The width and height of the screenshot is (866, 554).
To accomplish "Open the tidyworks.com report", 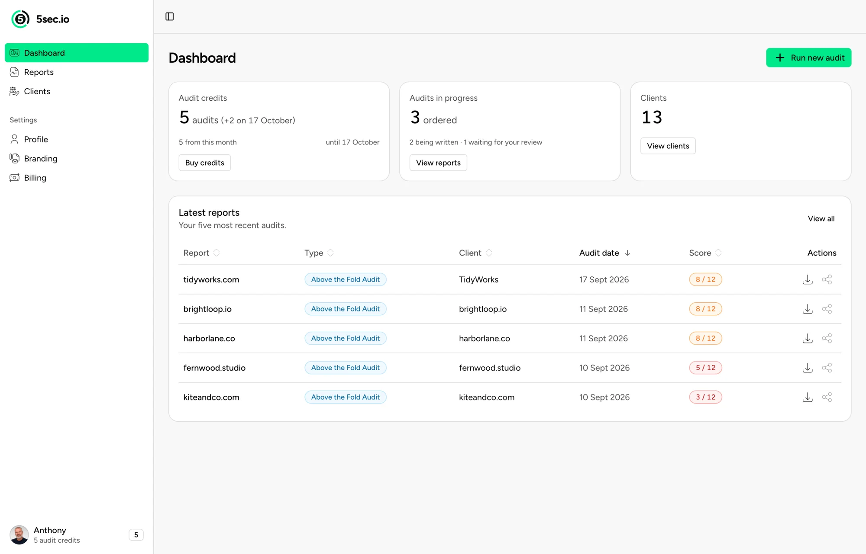I will coord(211,279).
